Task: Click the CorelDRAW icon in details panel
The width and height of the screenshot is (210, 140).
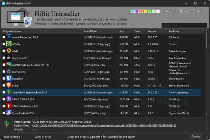Action: [x=7, y=124]
